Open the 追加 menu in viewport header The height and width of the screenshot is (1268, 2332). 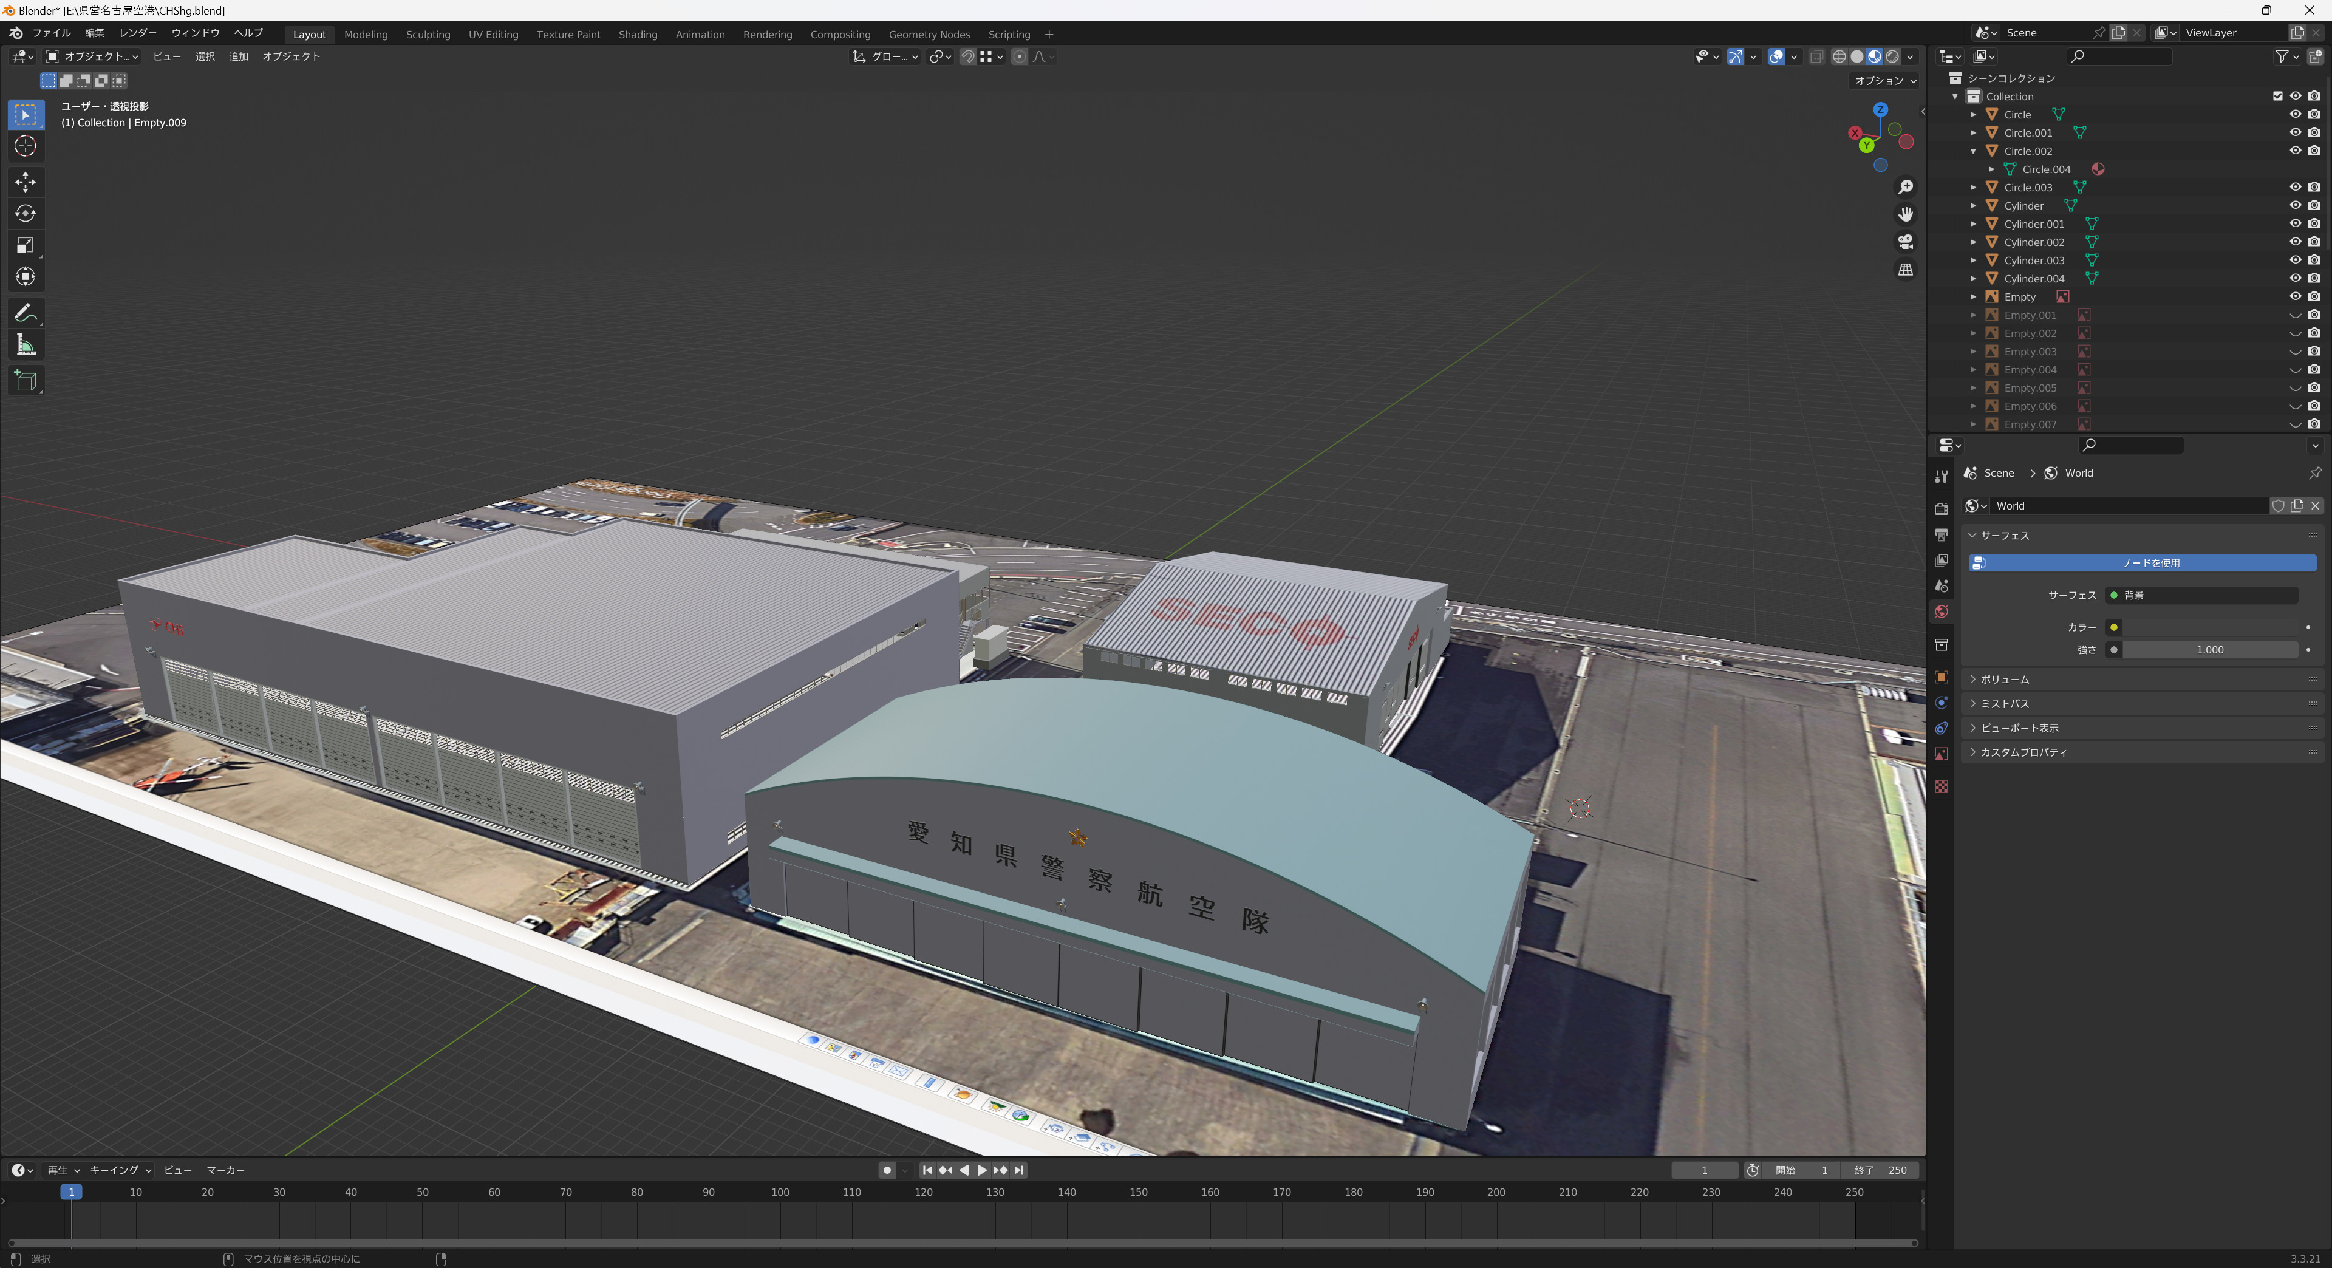pos(238,56)
